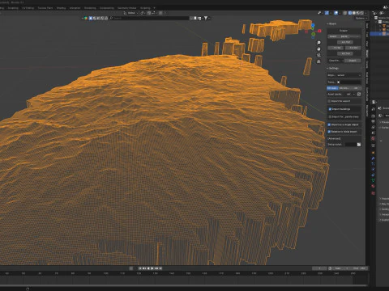Click the highlighted object row in outliner
Viewport: 389px width, 291px height.
coord(379,34)
